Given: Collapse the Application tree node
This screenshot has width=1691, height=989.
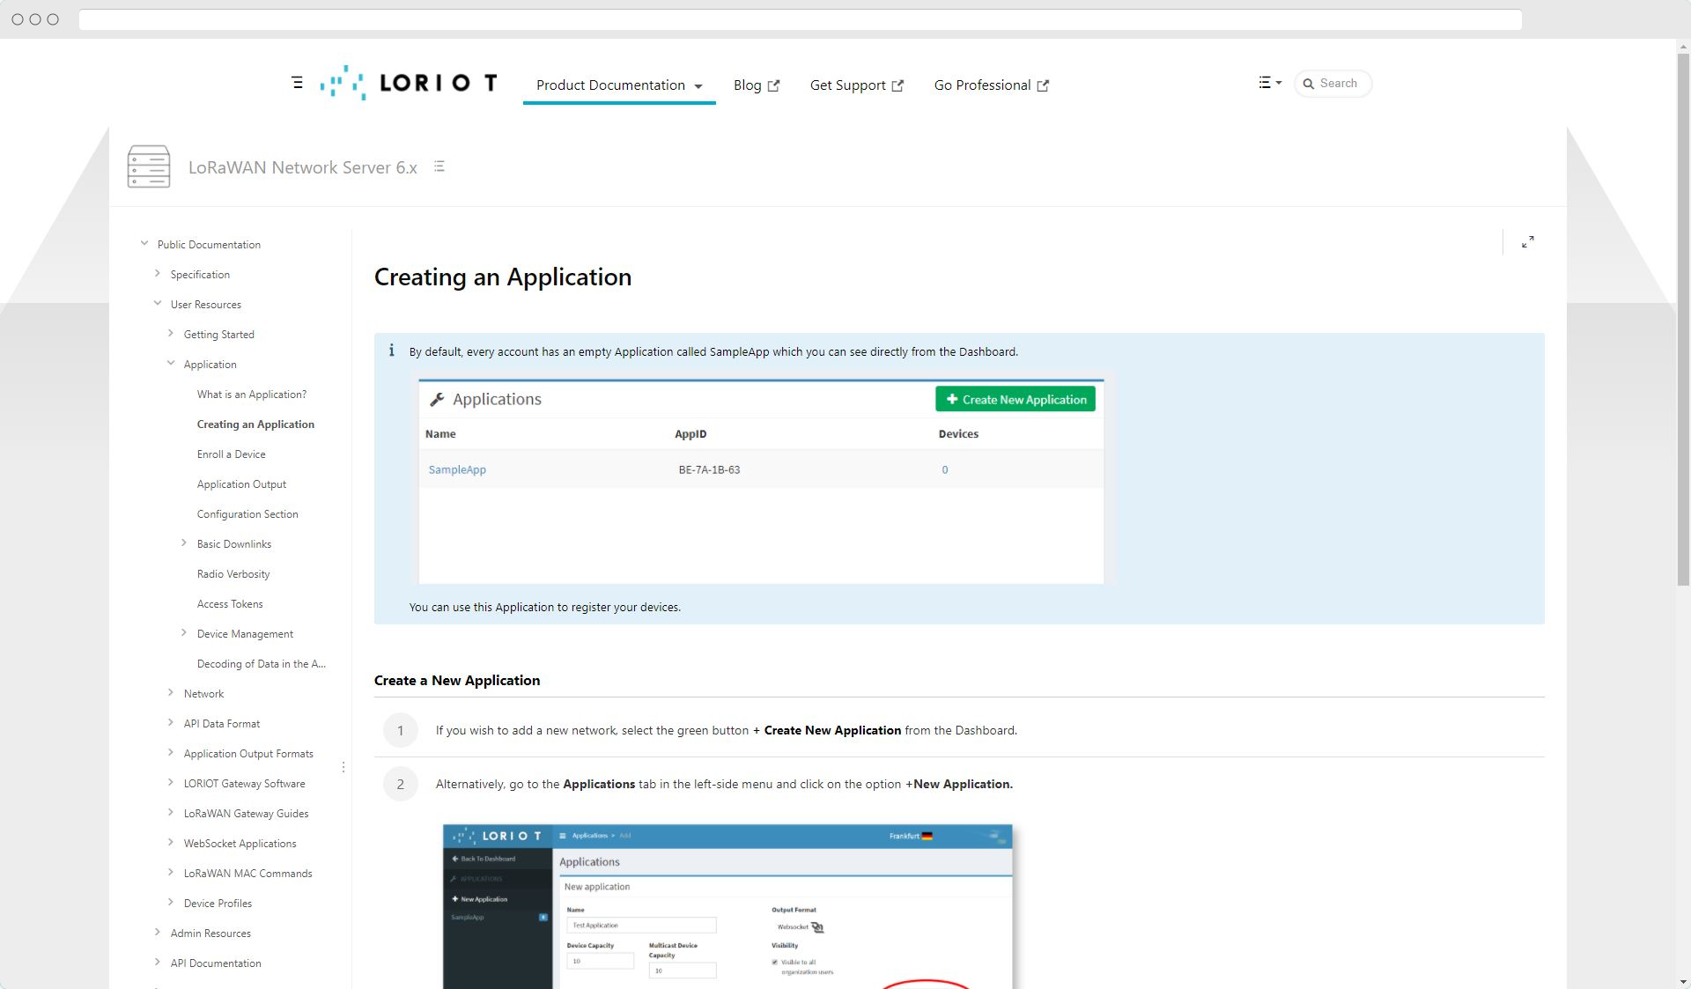Looking at the screenshot, I should pyautogui.click(x=171, y=364).
